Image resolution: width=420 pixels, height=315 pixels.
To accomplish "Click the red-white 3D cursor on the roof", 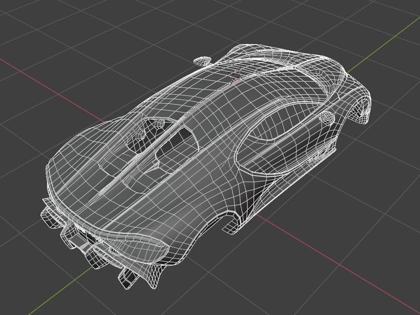I will (x=236, y=76).
